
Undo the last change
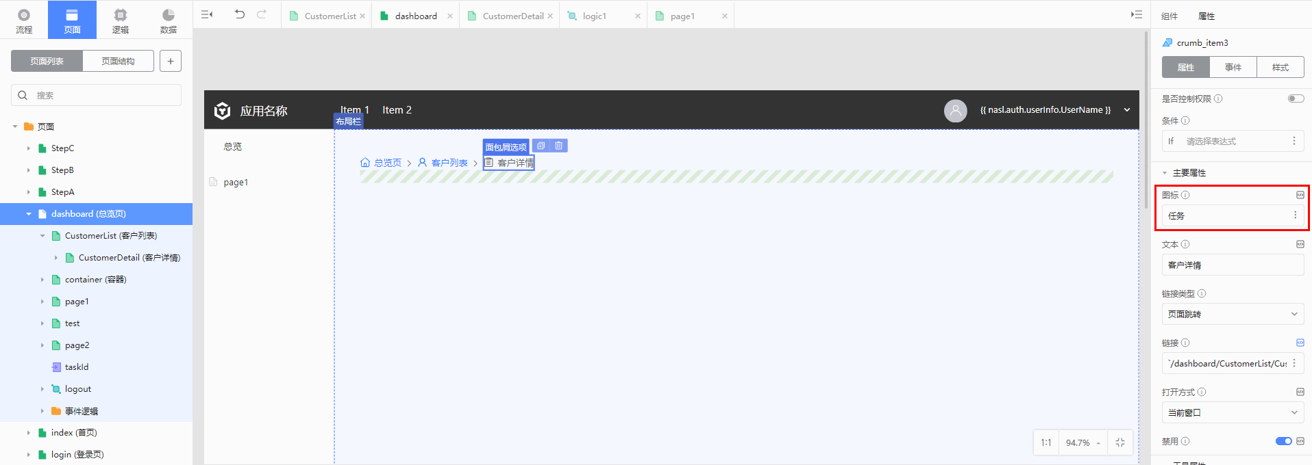coord(240,14)
